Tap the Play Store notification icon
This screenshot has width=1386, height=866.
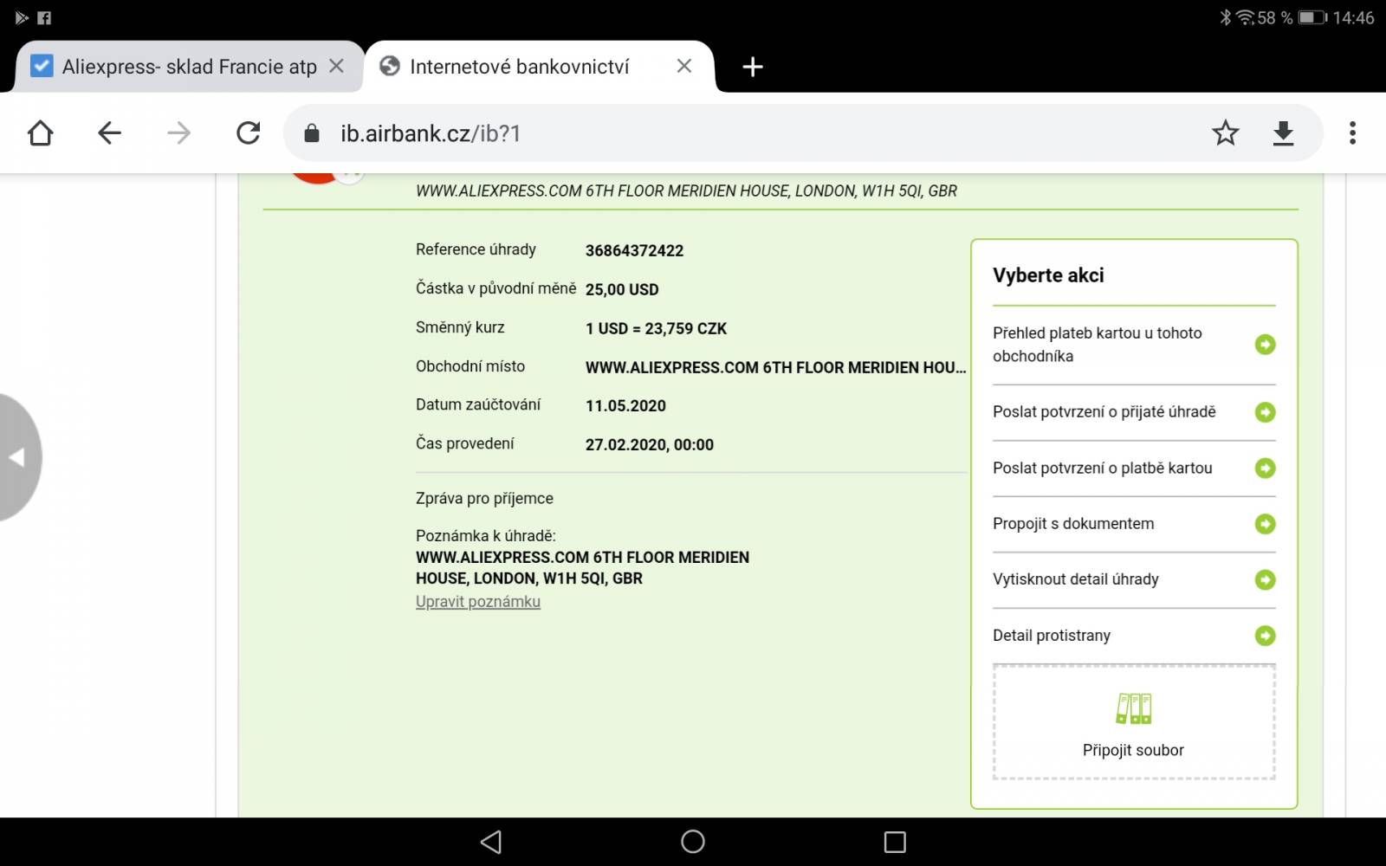click(x=22, y=17)
